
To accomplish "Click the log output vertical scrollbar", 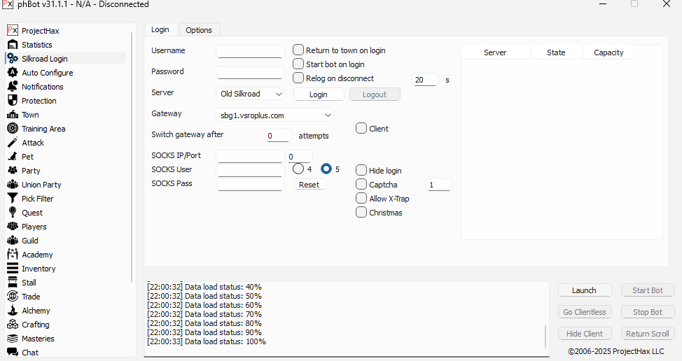I will [x=545, y=336].
